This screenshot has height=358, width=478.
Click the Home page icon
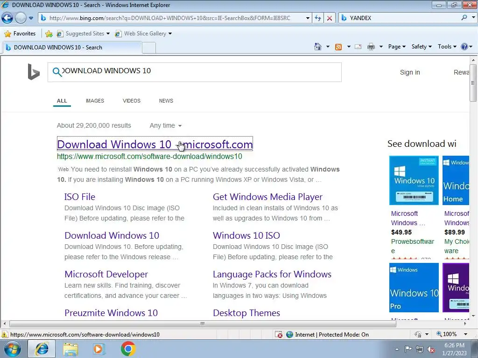317,47
